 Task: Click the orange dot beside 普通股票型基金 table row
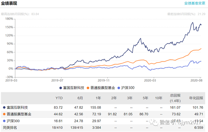tap(4, 114)
